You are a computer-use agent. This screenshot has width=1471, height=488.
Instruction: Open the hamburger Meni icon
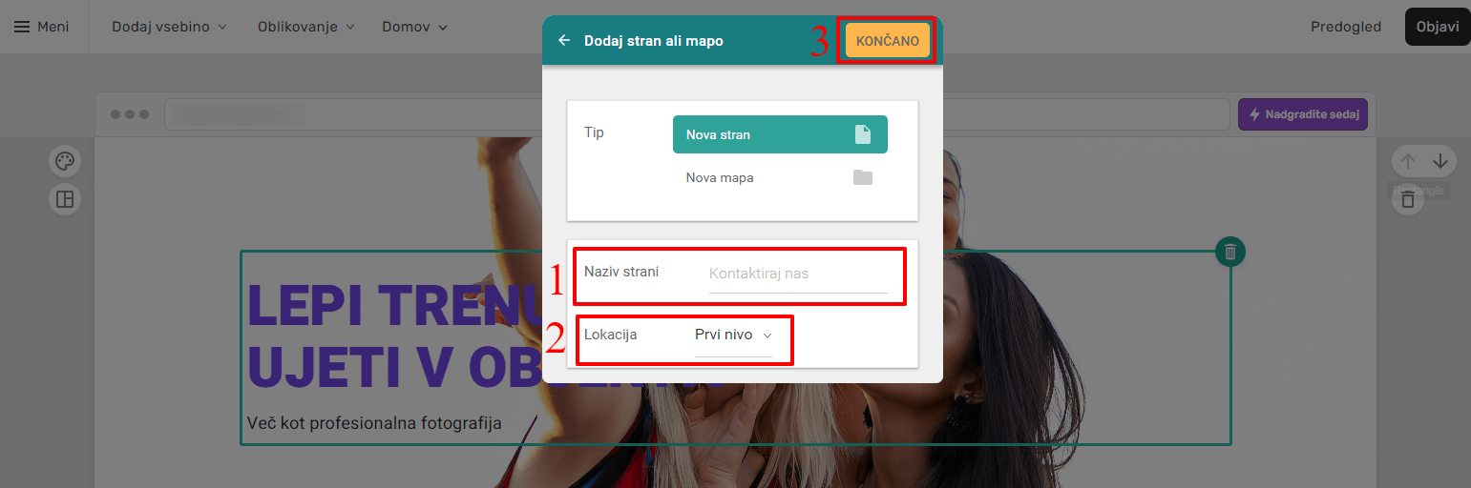(x=21, y=27)
